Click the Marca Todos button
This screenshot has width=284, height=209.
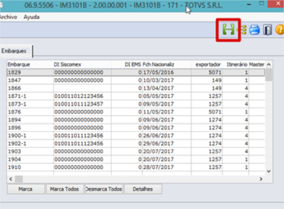click(x=64, y=189)
